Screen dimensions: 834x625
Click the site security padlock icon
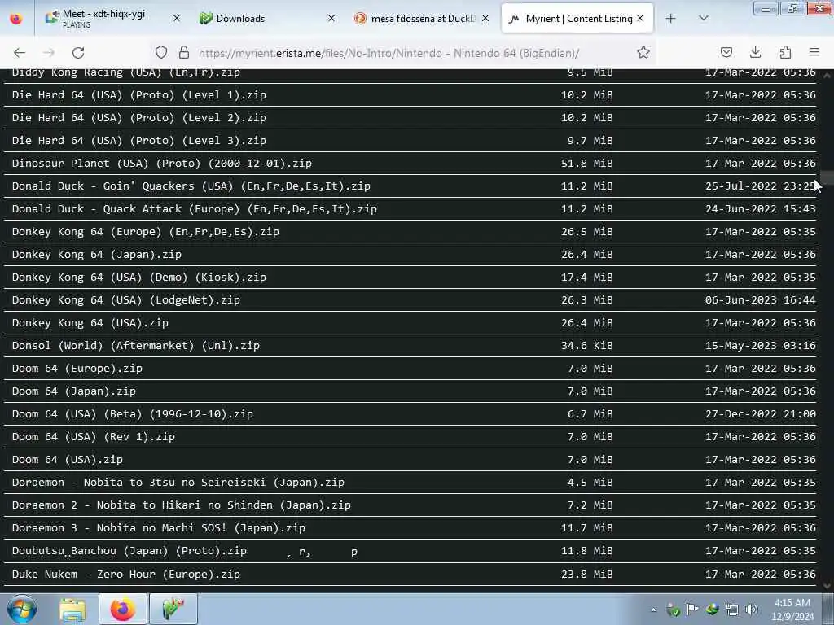point(184,52)
